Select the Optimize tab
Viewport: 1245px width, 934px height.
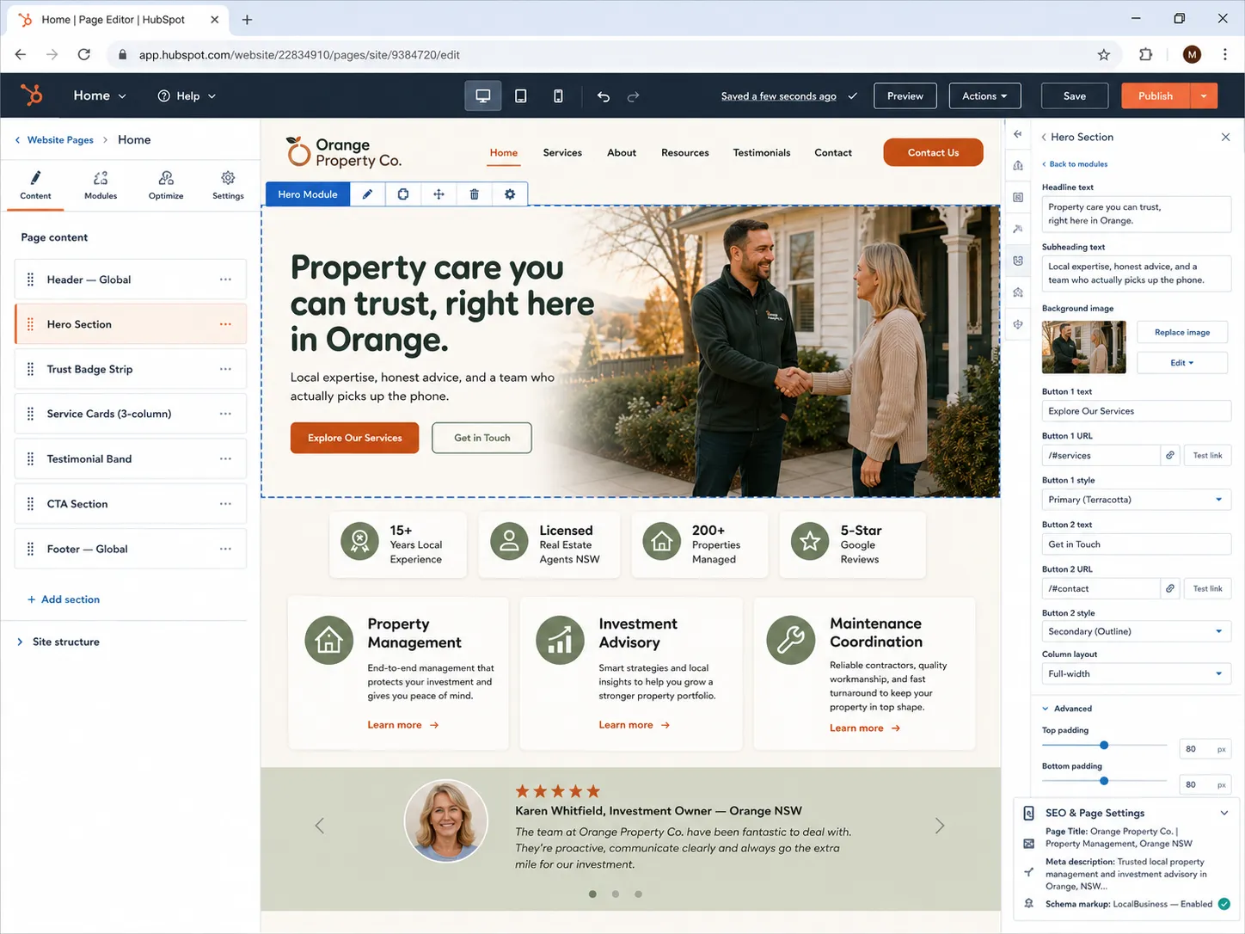click(x=166, y=184)
